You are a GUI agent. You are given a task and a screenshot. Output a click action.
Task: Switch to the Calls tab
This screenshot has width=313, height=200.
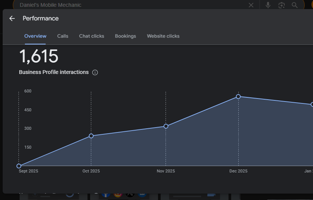tap(63, 36)
